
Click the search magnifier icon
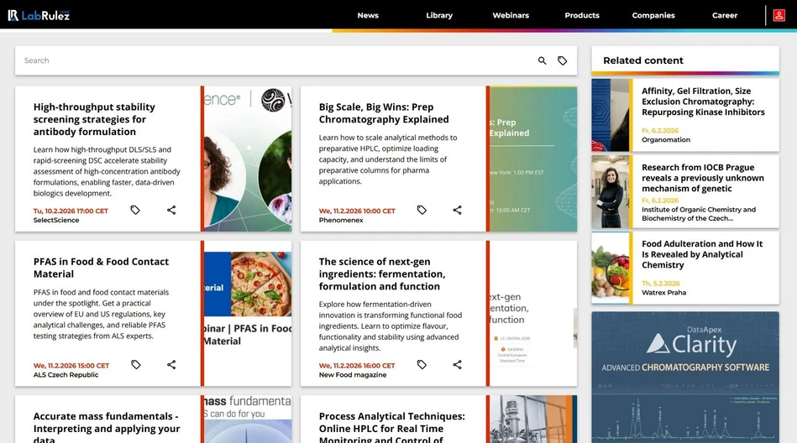click(x=542, y=60)
